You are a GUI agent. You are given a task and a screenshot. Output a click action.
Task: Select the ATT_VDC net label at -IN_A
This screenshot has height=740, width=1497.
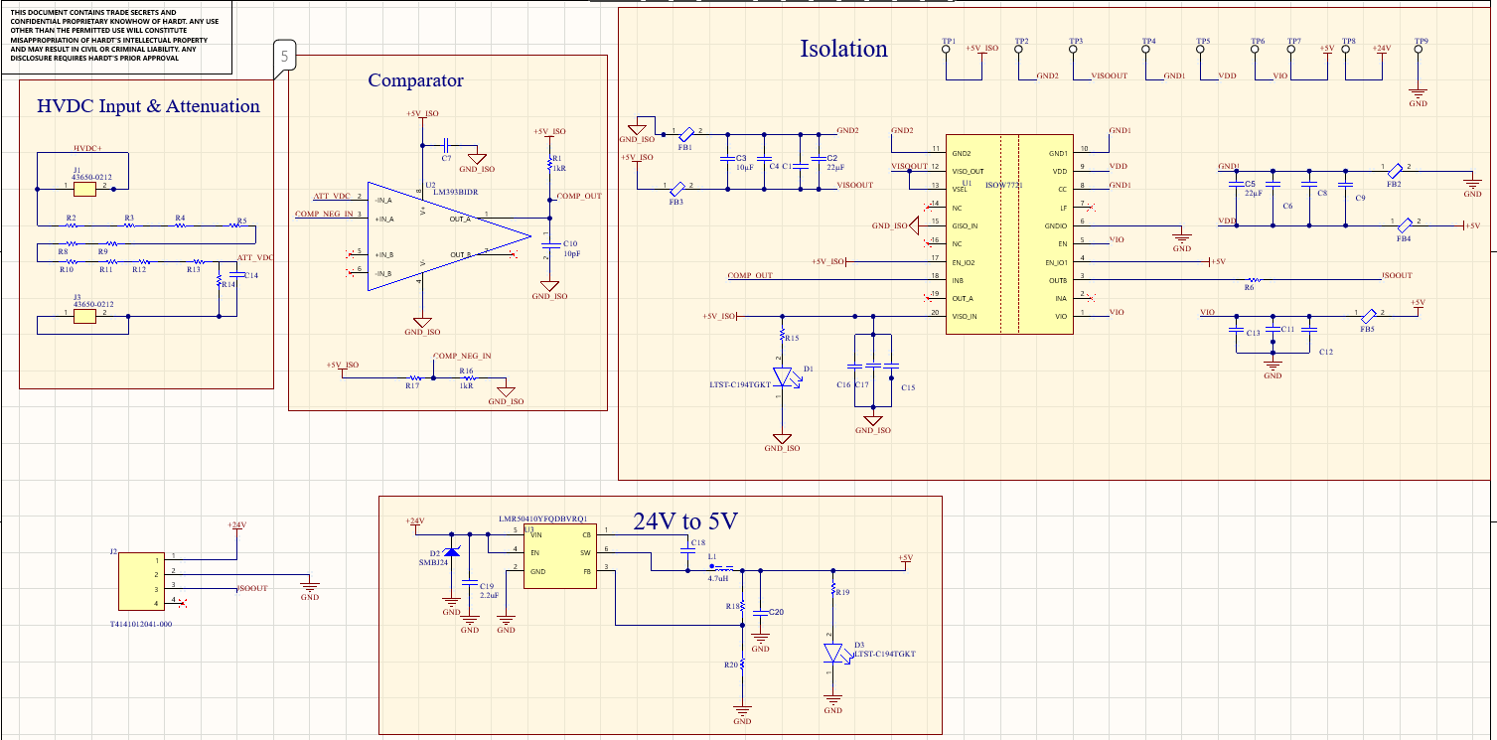coord(332,196)
